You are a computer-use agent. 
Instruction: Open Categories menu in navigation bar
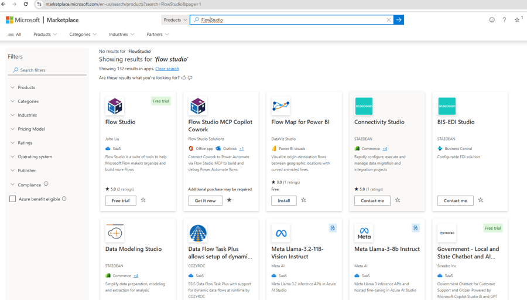pos(83,35)
